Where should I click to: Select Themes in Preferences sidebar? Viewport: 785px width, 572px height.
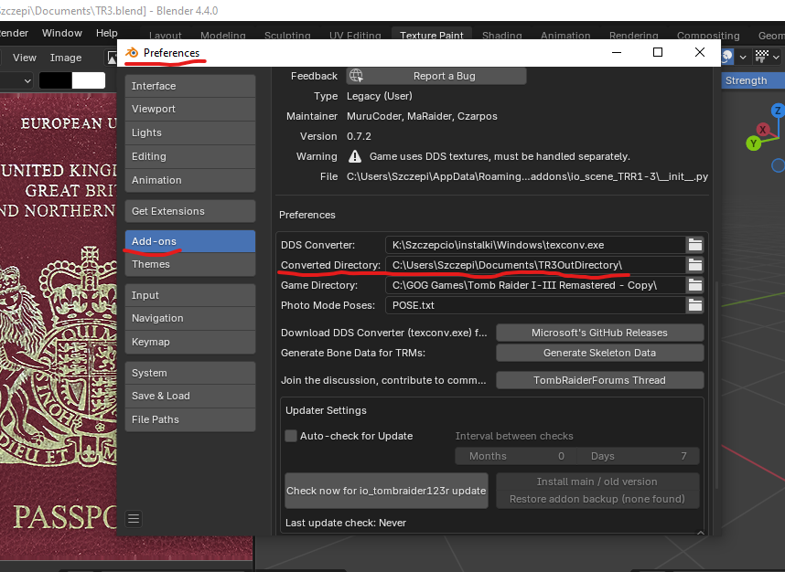click(189, 264)
